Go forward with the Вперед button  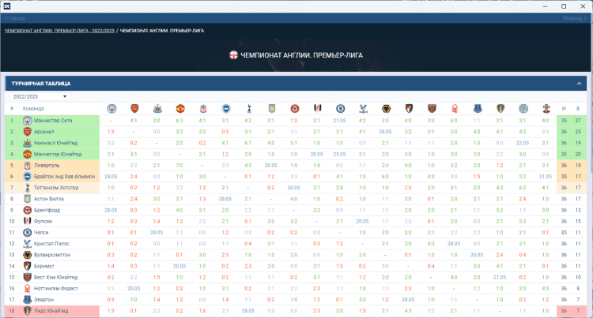[575, 18]
